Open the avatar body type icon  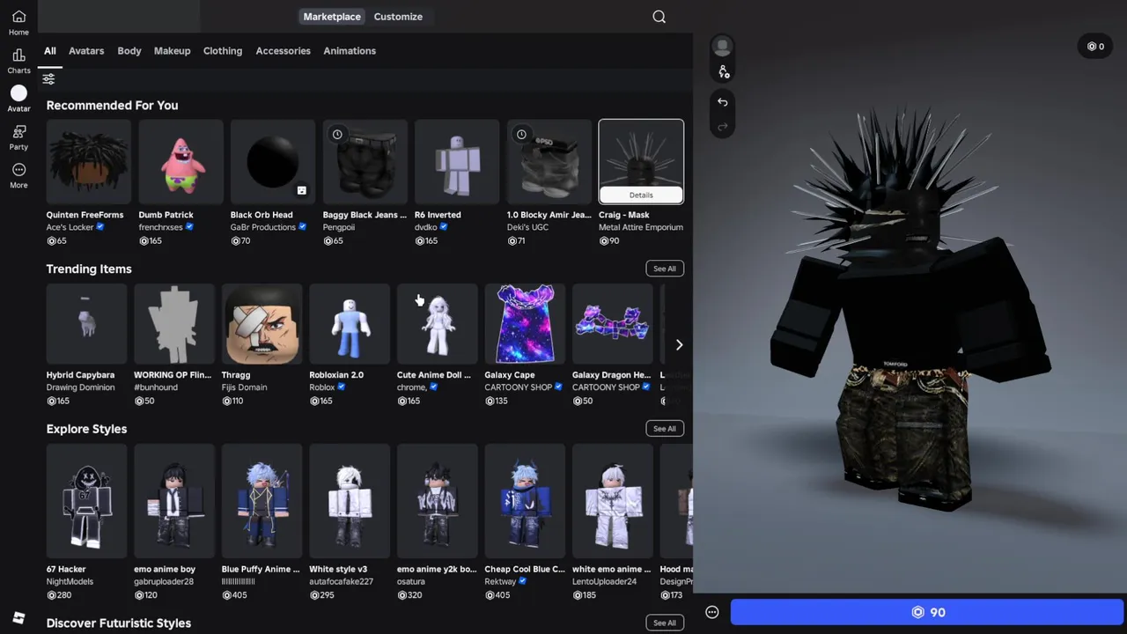point(723,72)
